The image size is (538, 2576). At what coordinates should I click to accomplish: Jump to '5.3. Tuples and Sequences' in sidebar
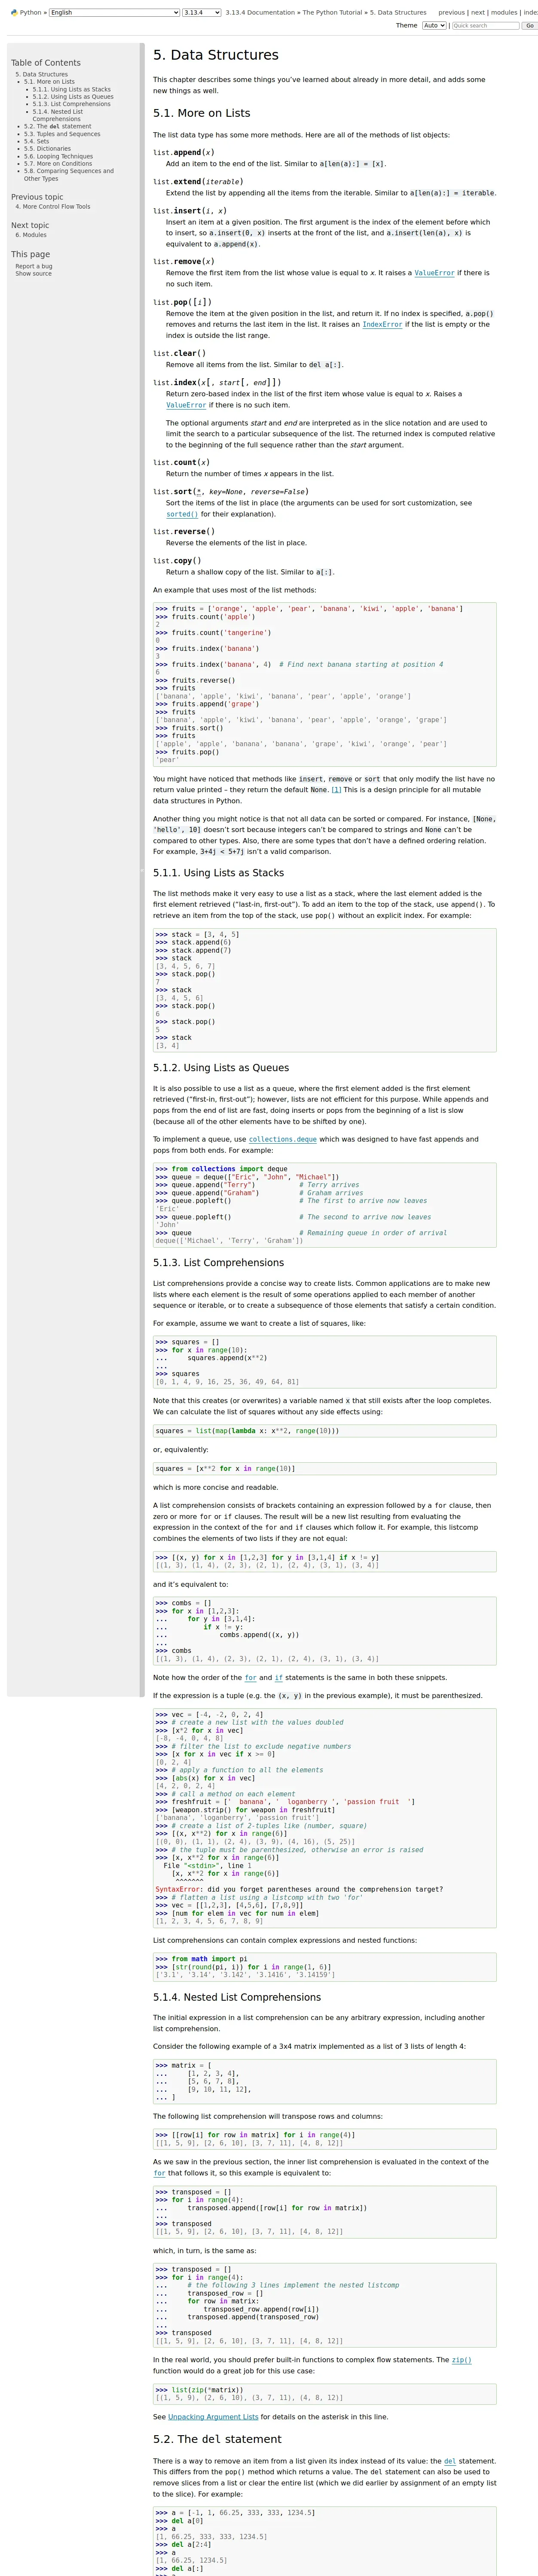coord(62,134)
